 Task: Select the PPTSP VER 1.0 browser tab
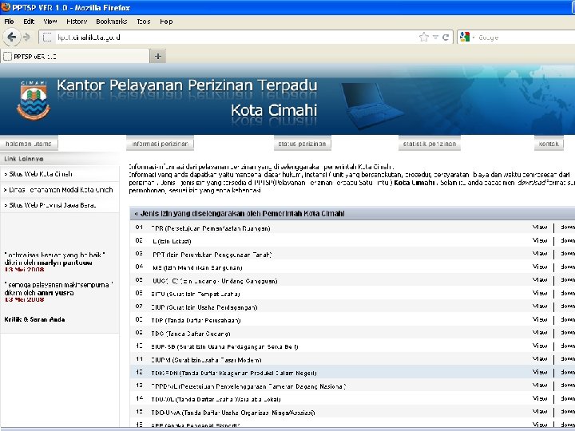point(75,57)
